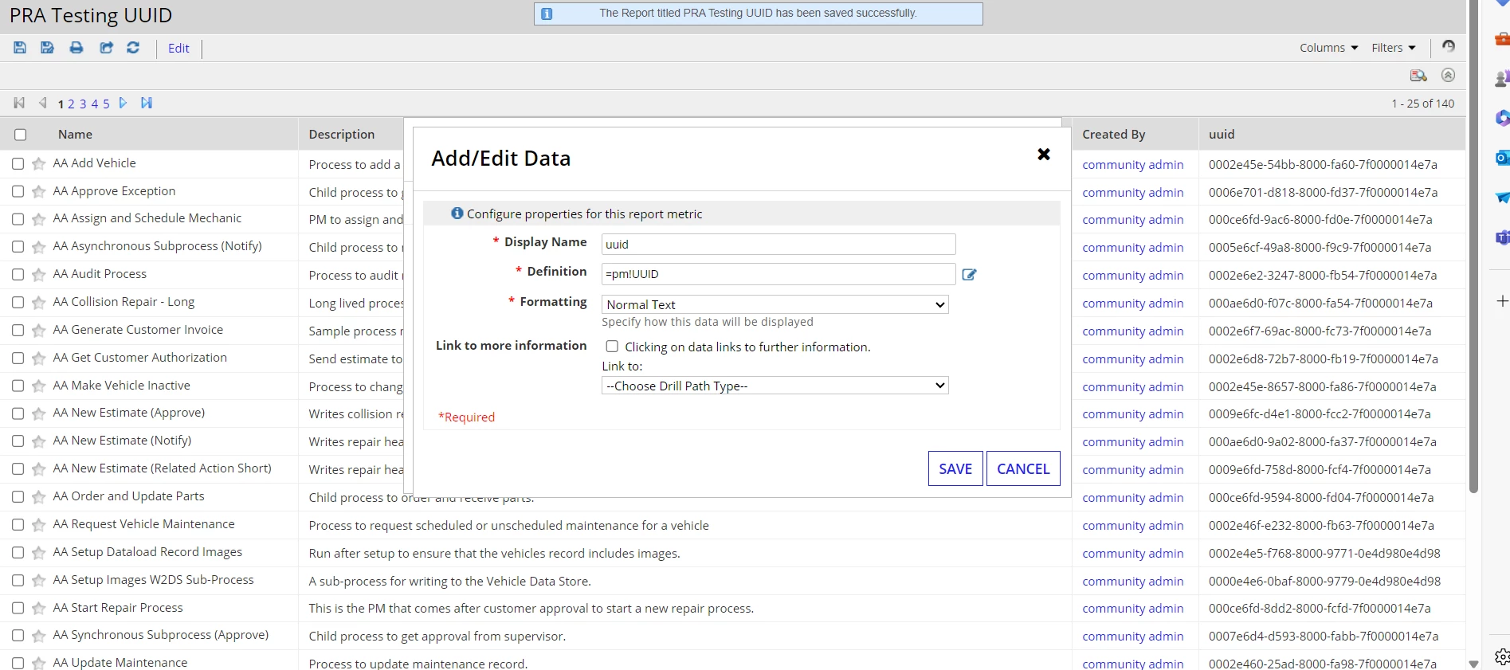Open Outlook in the browser sidebar
The height and width of the screenshot is (670, 1510).
click(1502, 158)
